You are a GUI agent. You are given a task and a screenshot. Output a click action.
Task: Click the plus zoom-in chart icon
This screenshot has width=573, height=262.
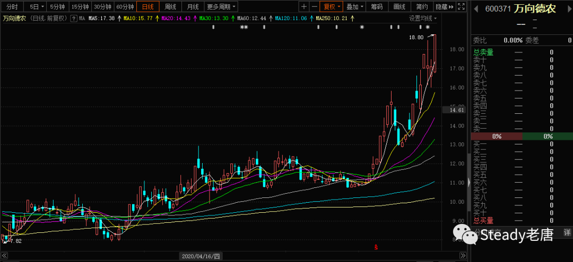304,7
